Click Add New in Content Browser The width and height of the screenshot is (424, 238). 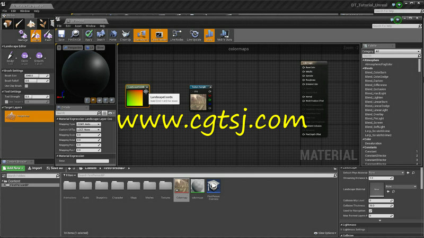(x=13, y=168)
